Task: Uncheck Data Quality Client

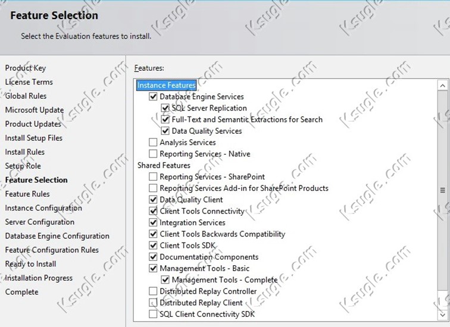Action: [x=153, y=200]
